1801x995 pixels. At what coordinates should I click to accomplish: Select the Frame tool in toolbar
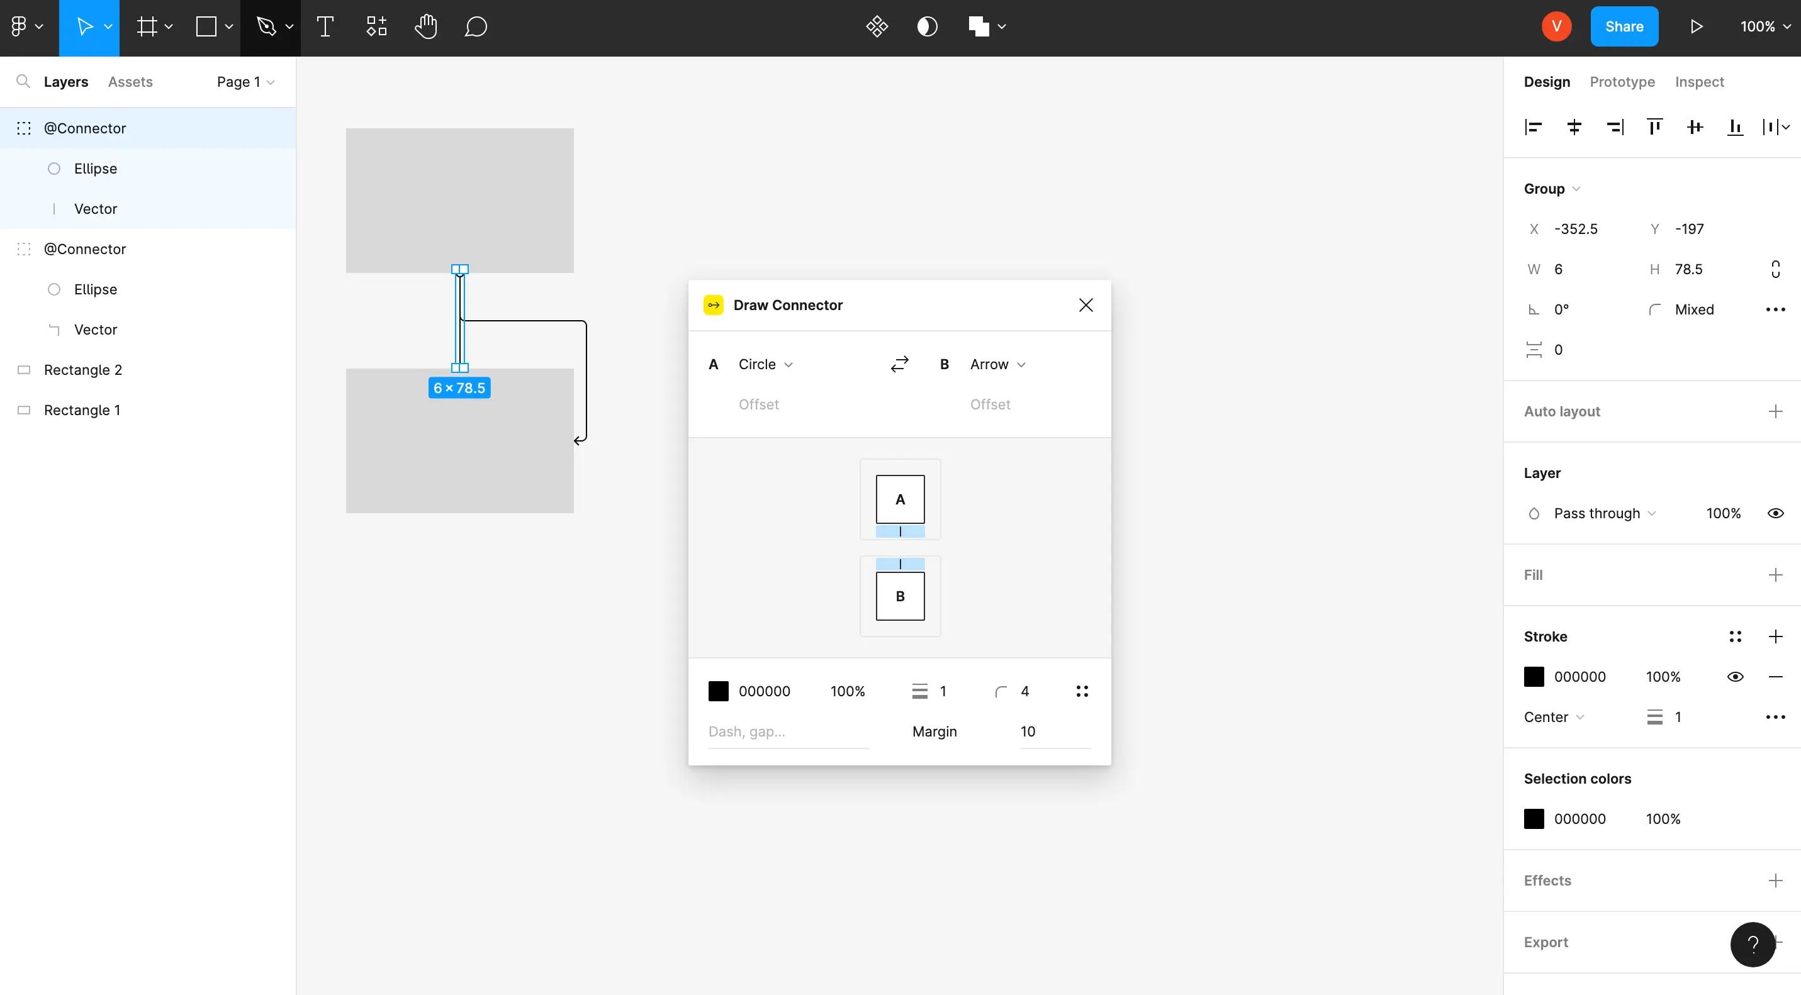(150, 27)
